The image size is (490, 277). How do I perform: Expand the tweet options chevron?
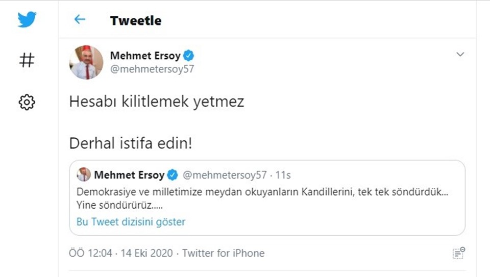pos(460,54)
